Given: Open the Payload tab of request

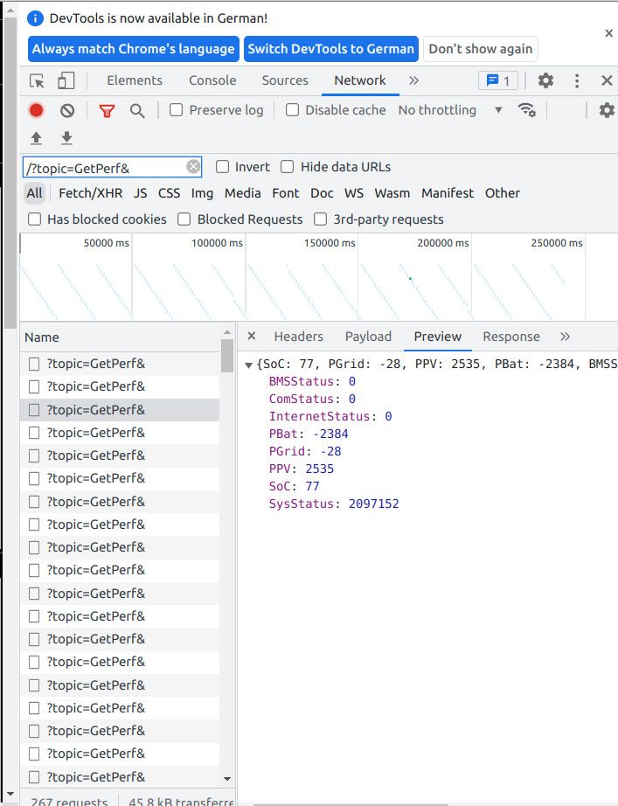Looking at the screenshot, I should click(368, 337).
